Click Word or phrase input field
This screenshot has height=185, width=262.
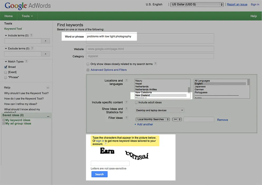(150, 38)
